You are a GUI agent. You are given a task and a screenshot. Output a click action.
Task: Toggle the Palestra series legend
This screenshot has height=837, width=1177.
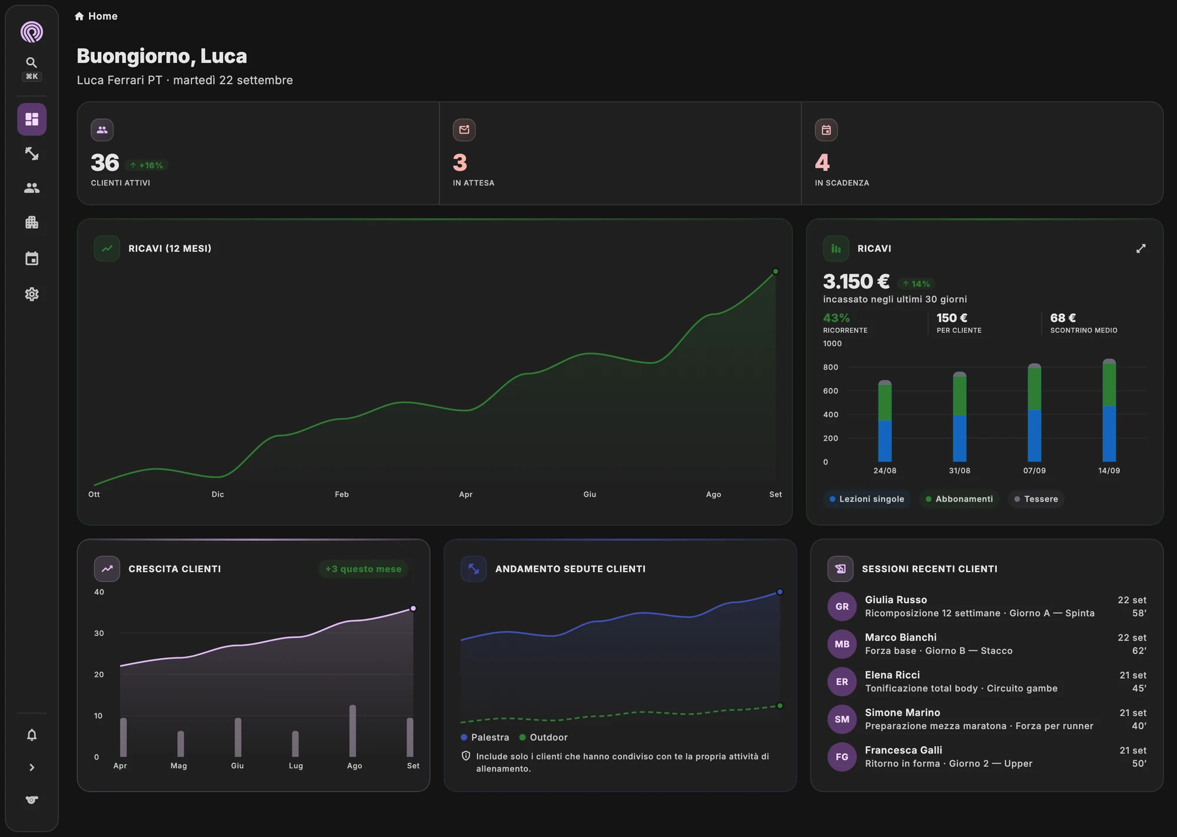click(x=485, y=738)
